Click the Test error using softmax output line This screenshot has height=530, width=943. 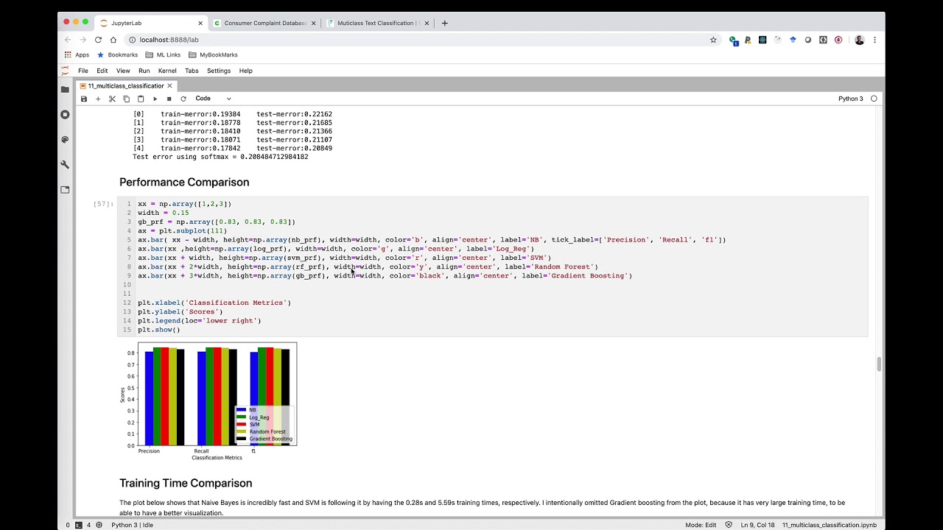(220, 157)
